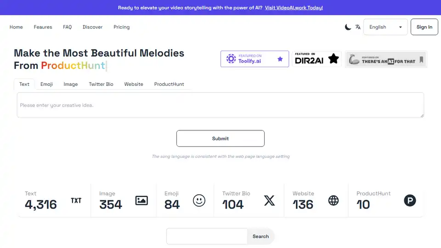Click the globe icon in Website stats
Viewport: 441px width, 248px height.
[x=334, y=201]
